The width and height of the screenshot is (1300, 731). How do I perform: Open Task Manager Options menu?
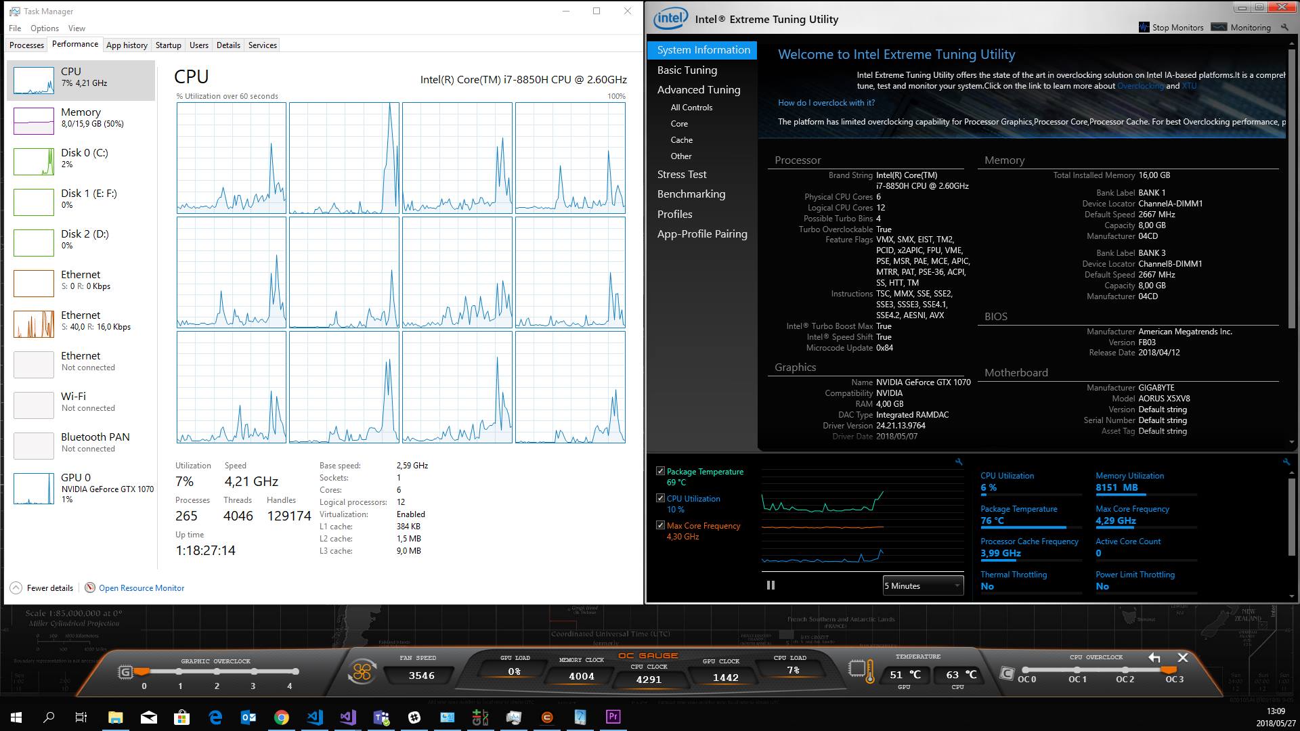(45, 28)
